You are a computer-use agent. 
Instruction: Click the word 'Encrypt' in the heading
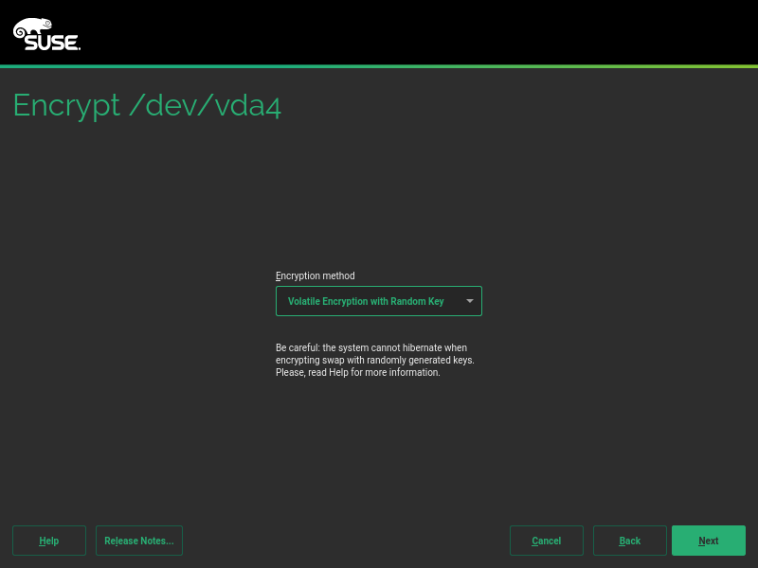63,105
